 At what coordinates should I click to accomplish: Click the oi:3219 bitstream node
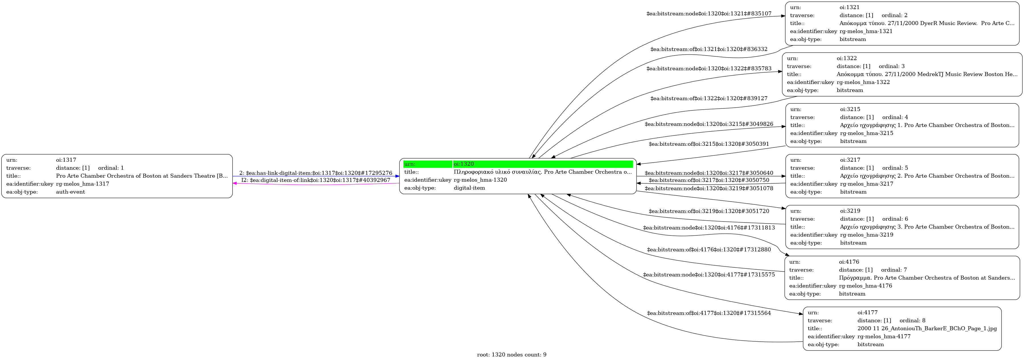[902, 227]
